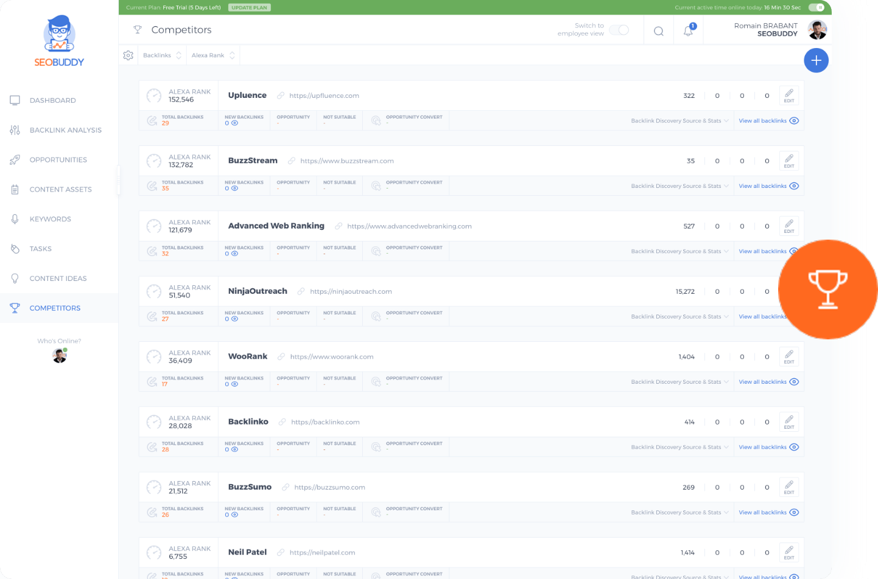The image size is (878, 579).
Task: Click total backlinks icon for WooRank
Action: (x=152, y=382)
